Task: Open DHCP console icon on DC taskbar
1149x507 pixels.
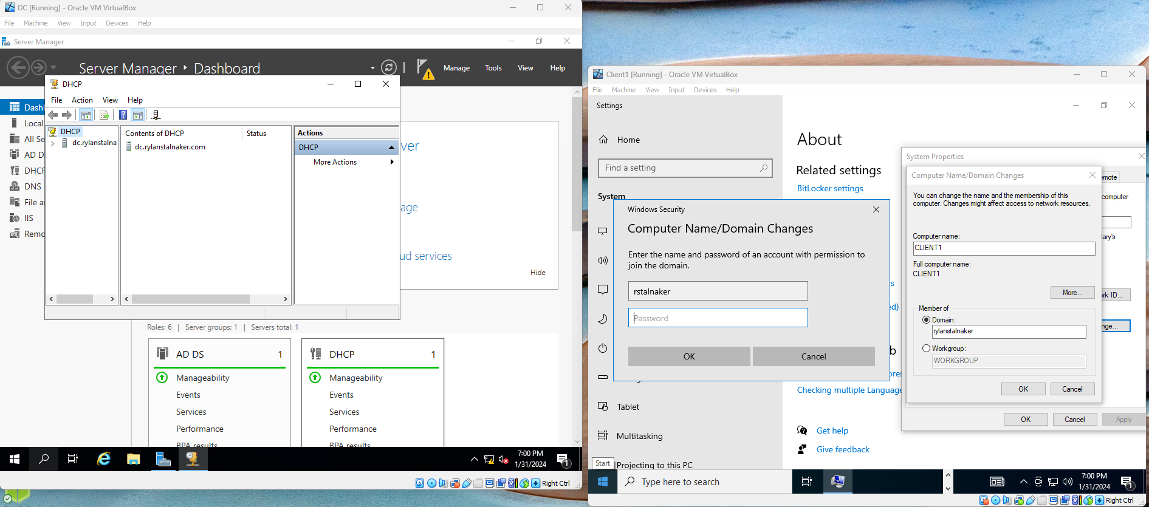Action: pyautogui.click(x=193, y=459)
